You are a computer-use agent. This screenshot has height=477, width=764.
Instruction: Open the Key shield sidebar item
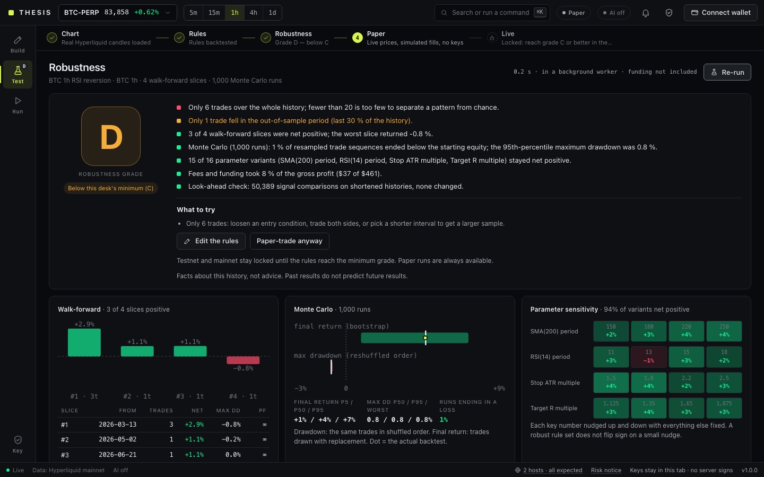click(x=18, y=444)
